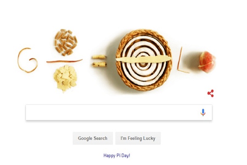Click the peeled red apple
This screenshot has width=247, height=165.
coord(207,62)
